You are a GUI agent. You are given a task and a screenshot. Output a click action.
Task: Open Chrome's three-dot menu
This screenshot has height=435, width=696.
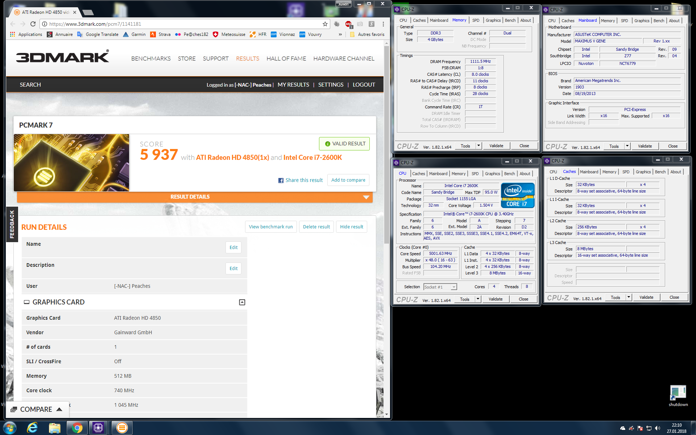coord(383,24)
